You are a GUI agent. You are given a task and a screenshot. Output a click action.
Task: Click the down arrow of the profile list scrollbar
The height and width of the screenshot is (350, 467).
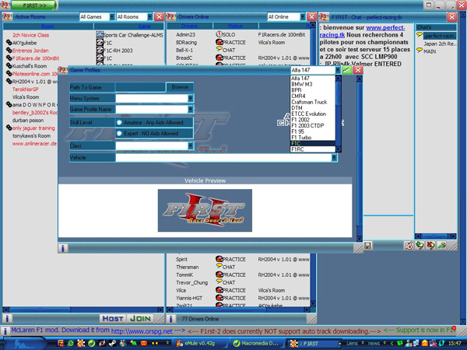pos(338,149)
